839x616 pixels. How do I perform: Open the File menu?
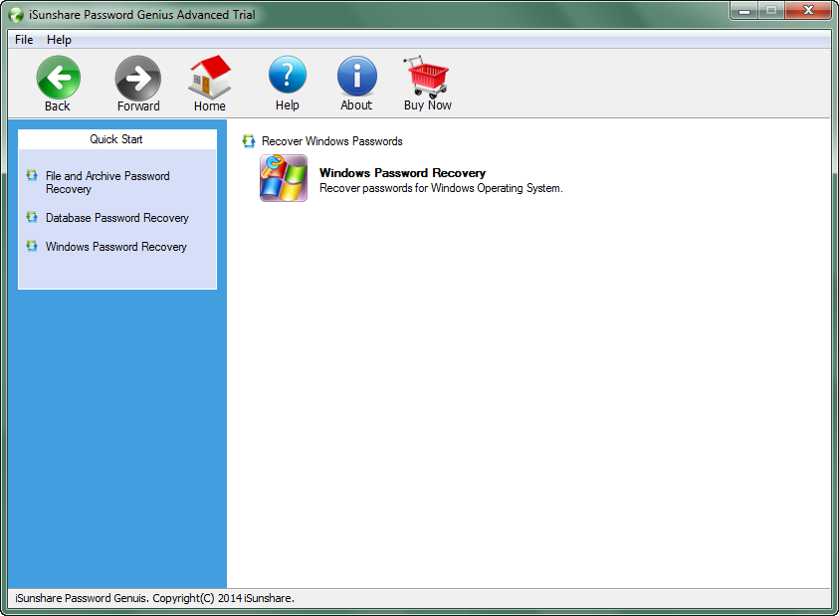(24, 40)
